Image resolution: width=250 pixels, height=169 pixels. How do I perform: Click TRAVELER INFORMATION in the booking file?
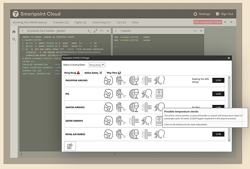pyautogui.click(x=35, y=65)
